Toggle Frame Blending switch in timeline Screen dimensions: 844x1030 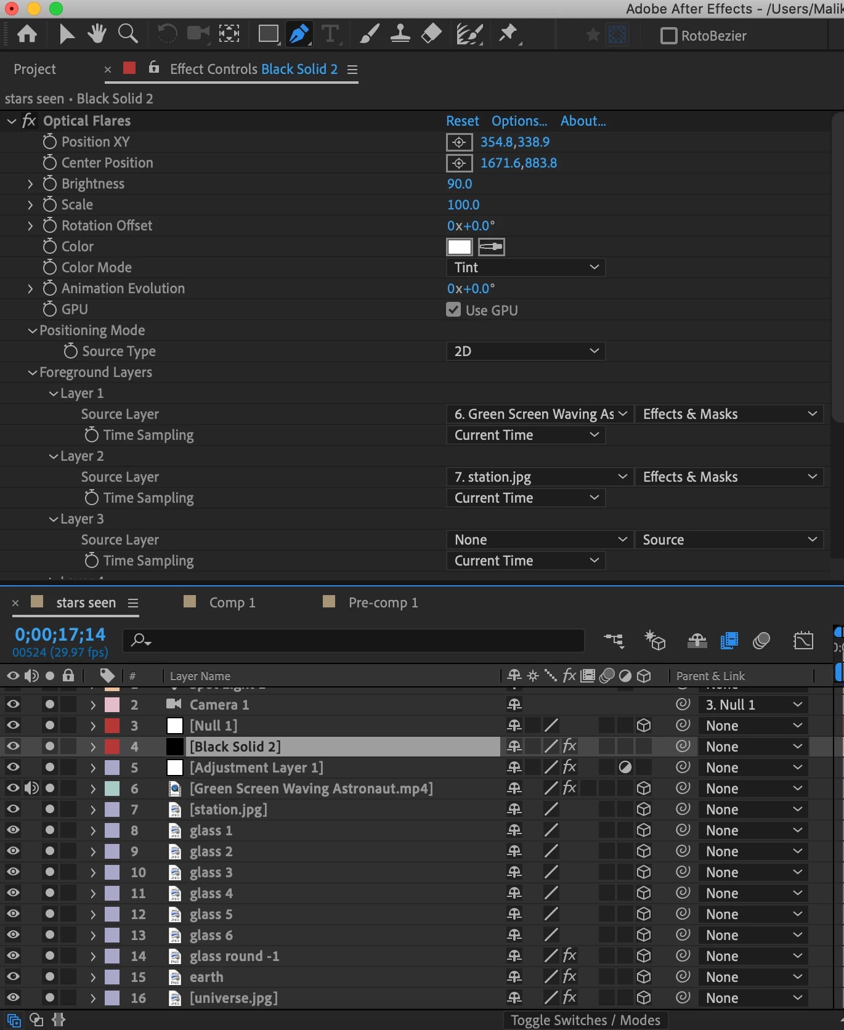(x=729, y=641)
